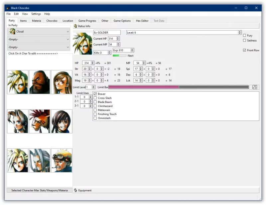Screen dimensions: 266x205
Task: Click the 2-1 limit uses spinner arrows
Action: 90,101
